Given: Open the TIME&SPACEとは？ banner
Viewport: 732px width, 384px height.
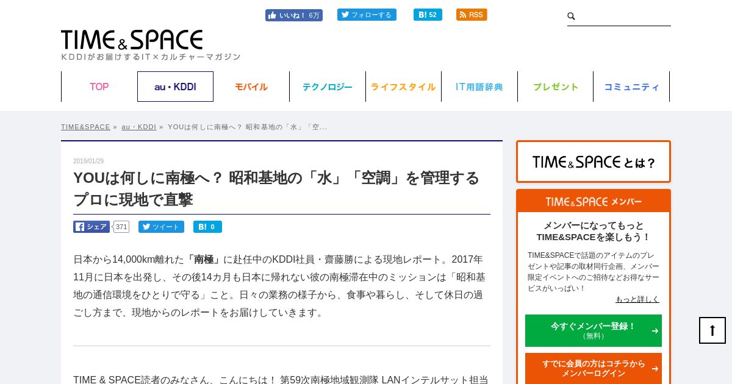Looking at the screenshot, I should coord(594,162).
